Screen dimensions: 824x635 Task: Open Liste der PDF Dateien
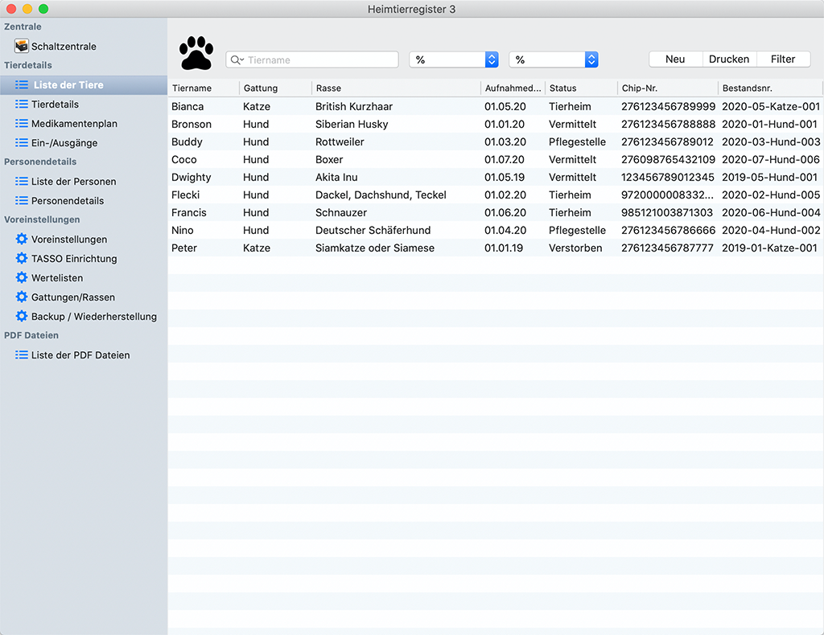point(80,355)
